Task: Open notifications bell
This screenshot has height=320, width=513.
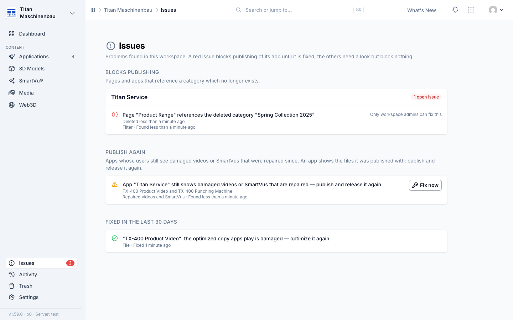Action: coord(455,10)
